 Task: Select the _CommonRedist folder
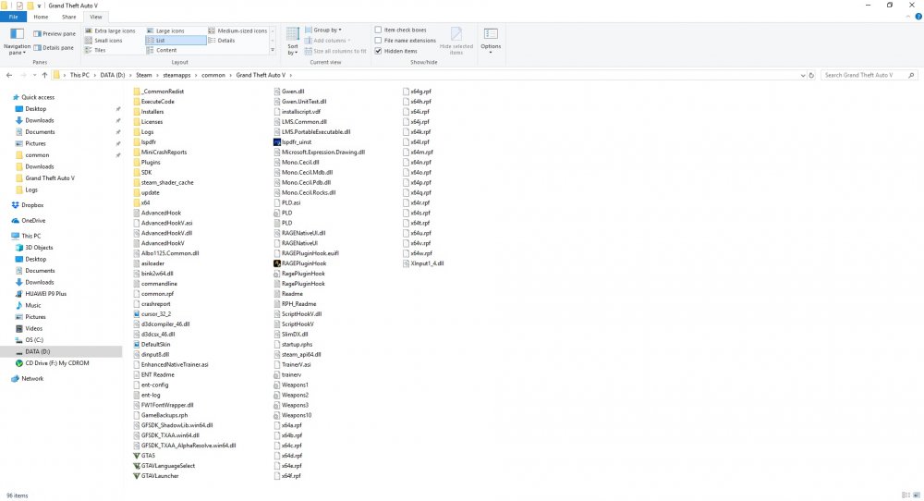pos(159,92)
